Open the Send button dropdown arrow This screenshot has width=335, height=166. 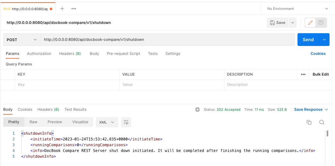[x=324, y=40]
